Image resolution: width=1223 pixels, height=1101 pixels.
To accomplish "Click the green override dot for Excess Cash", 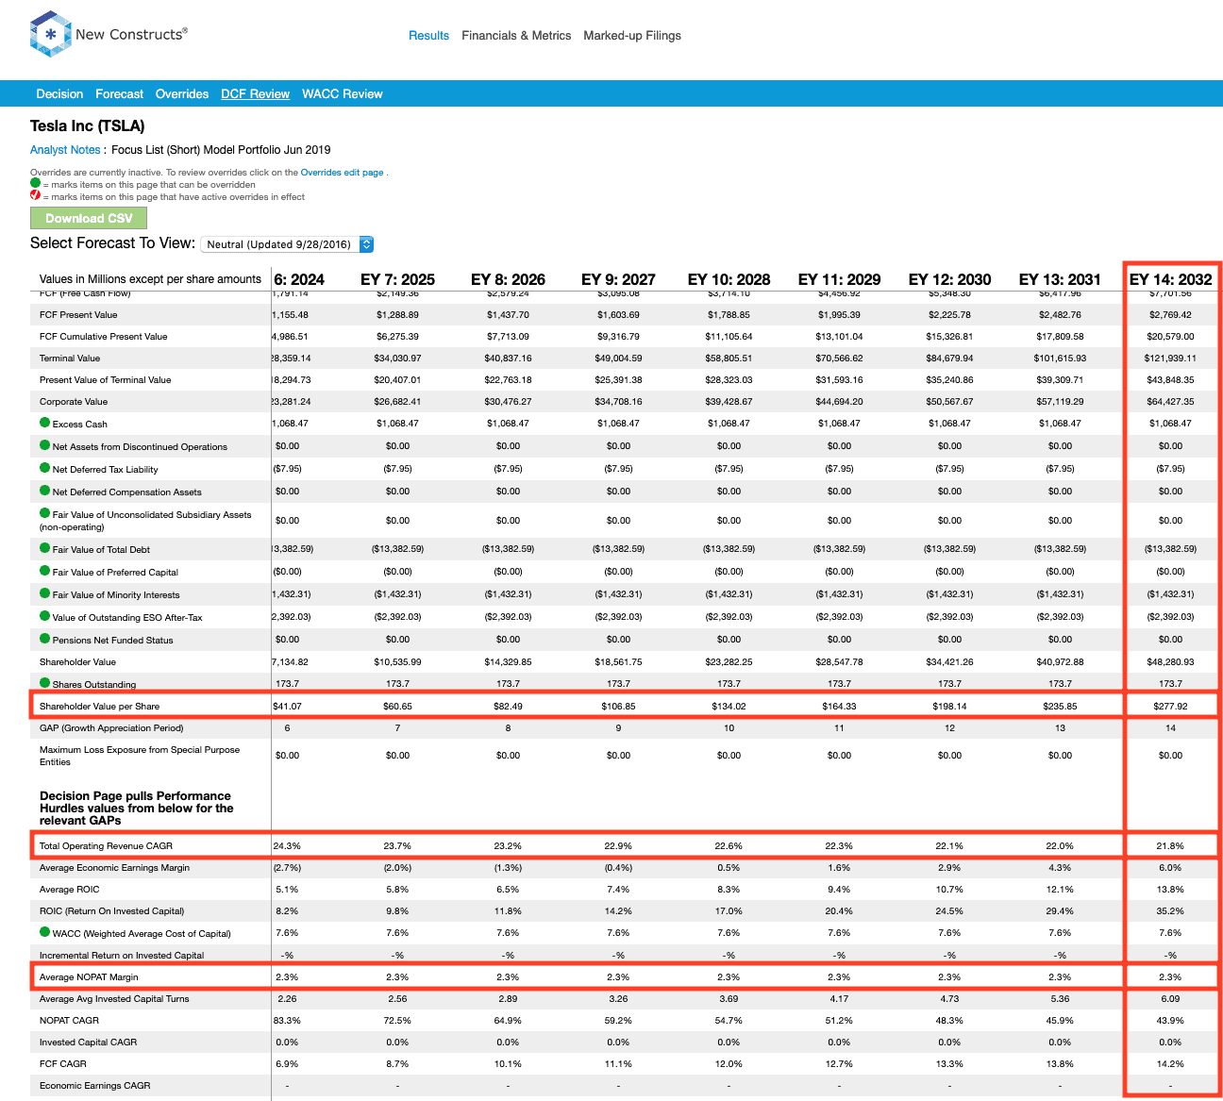I will 44,423.
